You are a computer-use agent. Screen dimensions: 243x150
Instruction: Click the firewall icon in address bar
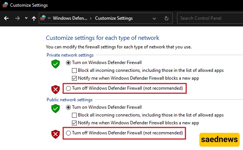tap(43, 18)
